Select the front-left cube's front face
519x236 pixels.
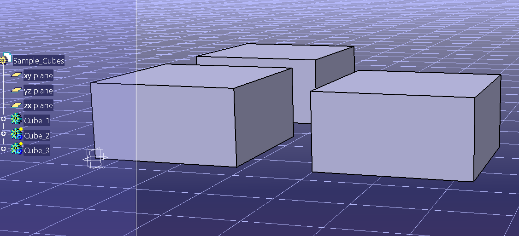tap(164, 125)
